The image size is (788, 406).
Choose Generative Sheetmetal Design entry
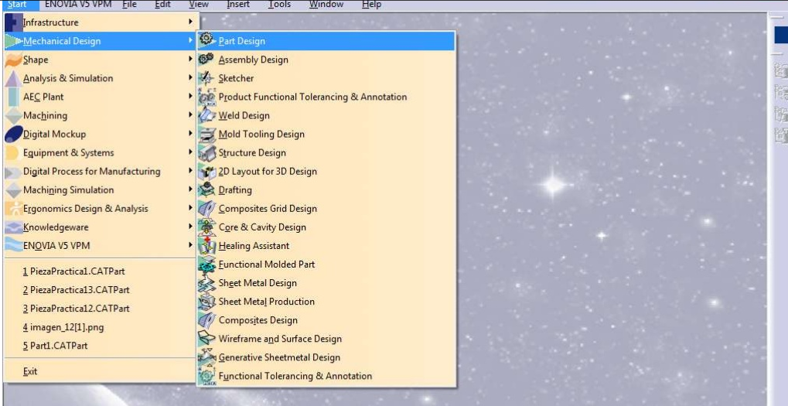(326, 357)
